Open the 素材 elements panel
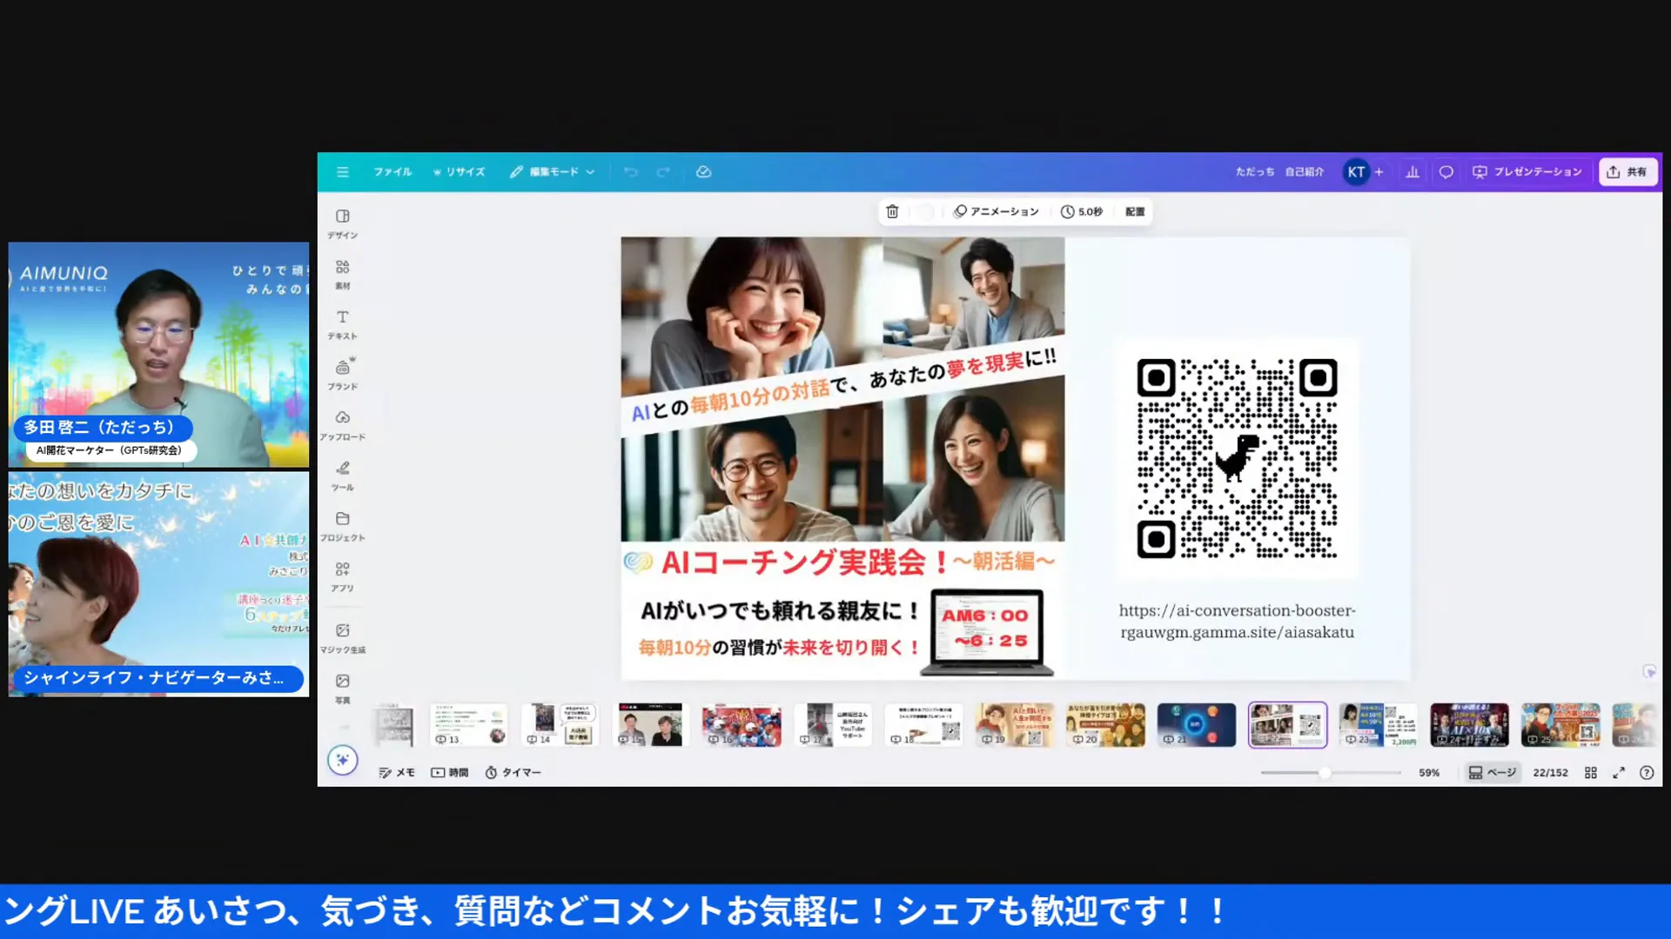Screen dimensions: 1671x939 [343, 274]
